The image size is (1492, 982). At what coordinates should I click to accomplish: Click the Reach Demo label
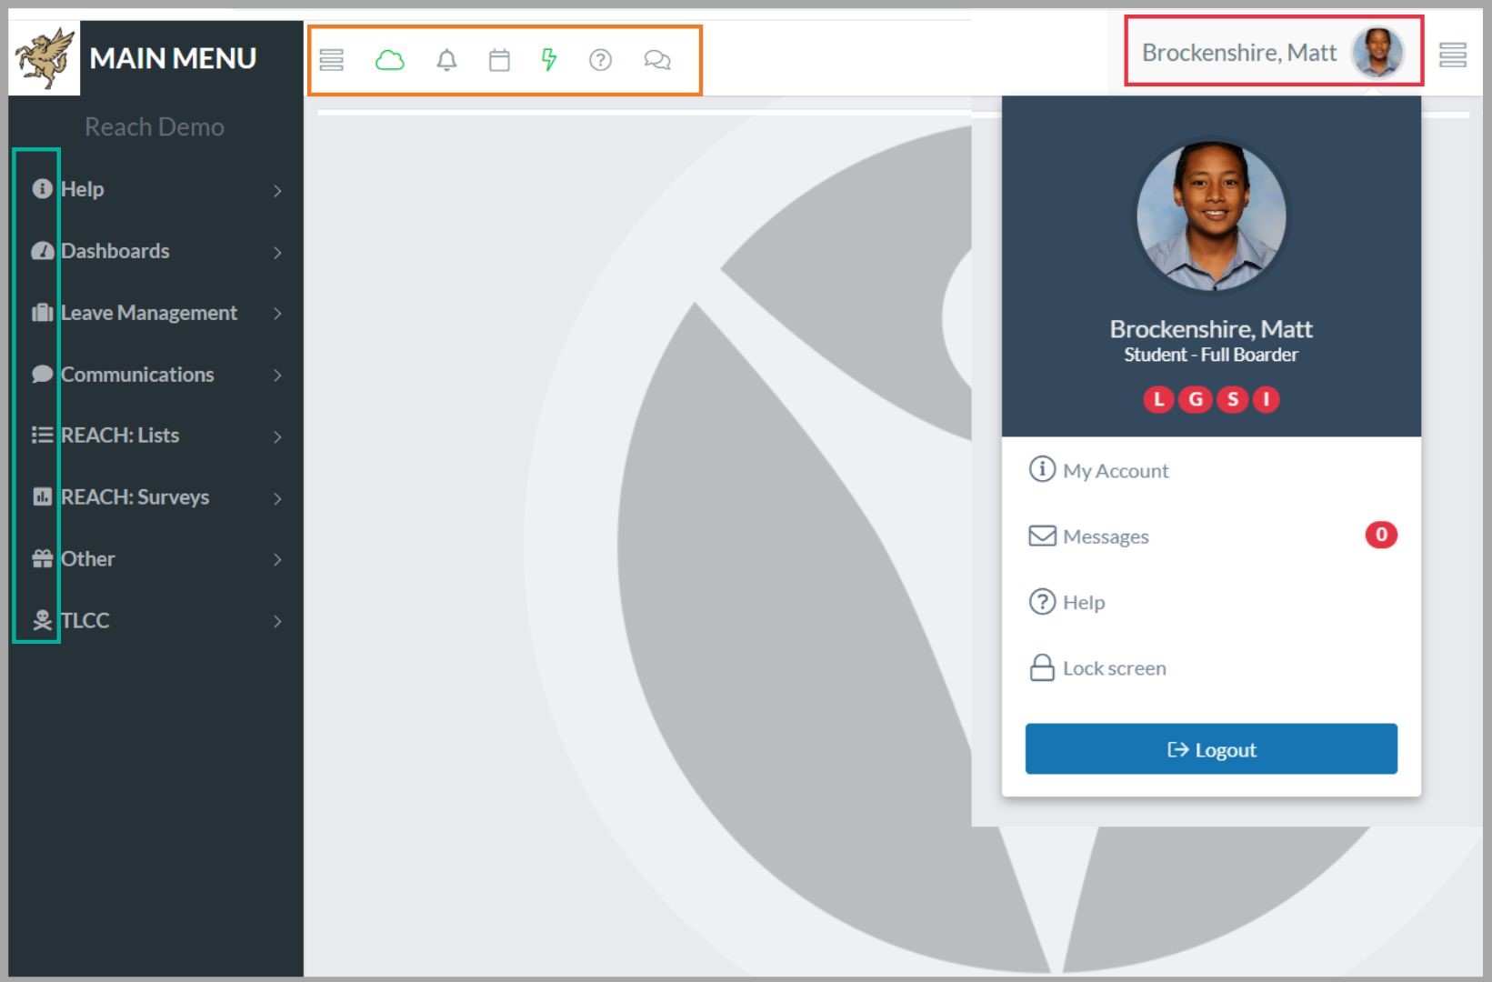point(155,126)
